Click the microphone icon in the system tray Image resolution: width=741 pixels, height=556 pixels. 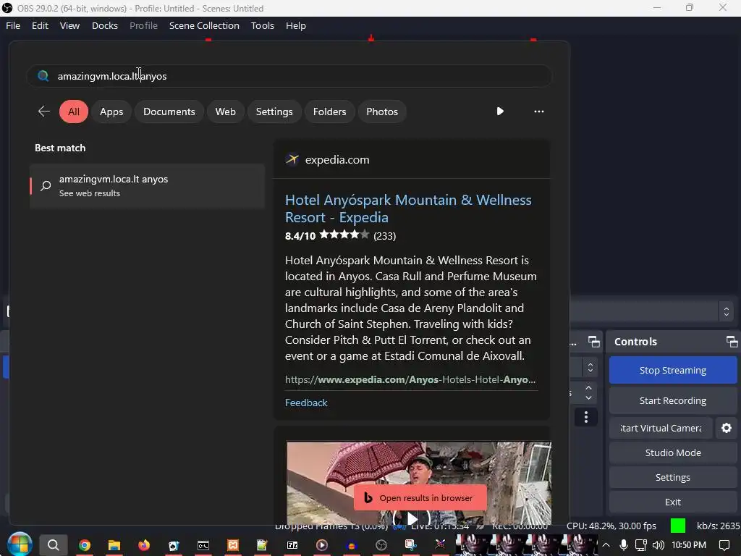pyautogui.click(x=624, y=545)
